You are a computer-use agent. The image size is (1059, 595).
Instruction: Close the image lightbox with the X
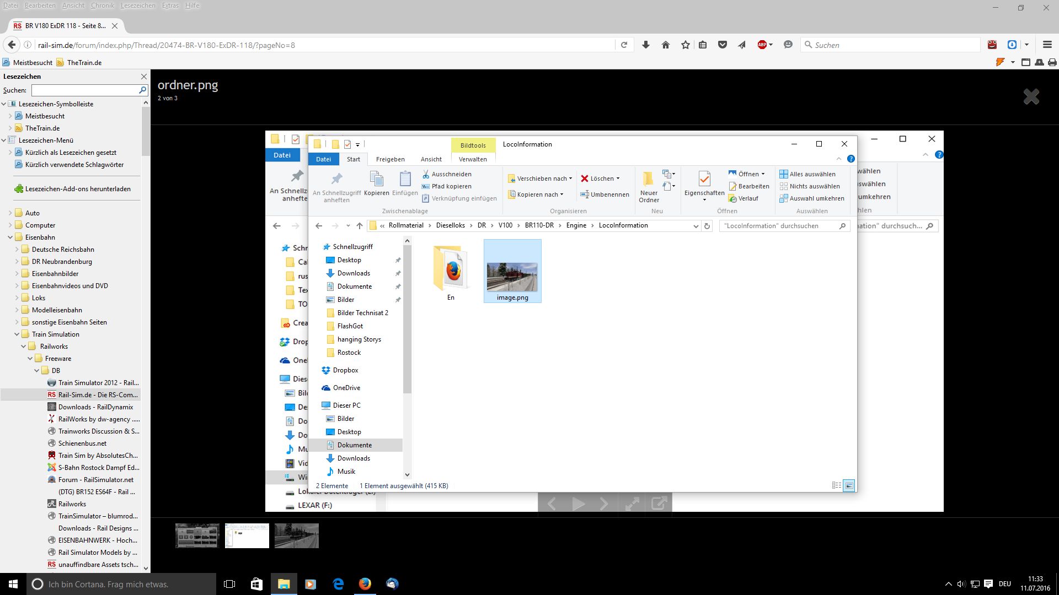[1031, 97]
